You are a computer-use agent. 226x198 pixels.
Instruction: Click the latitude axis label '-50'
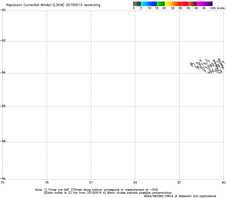3,10
